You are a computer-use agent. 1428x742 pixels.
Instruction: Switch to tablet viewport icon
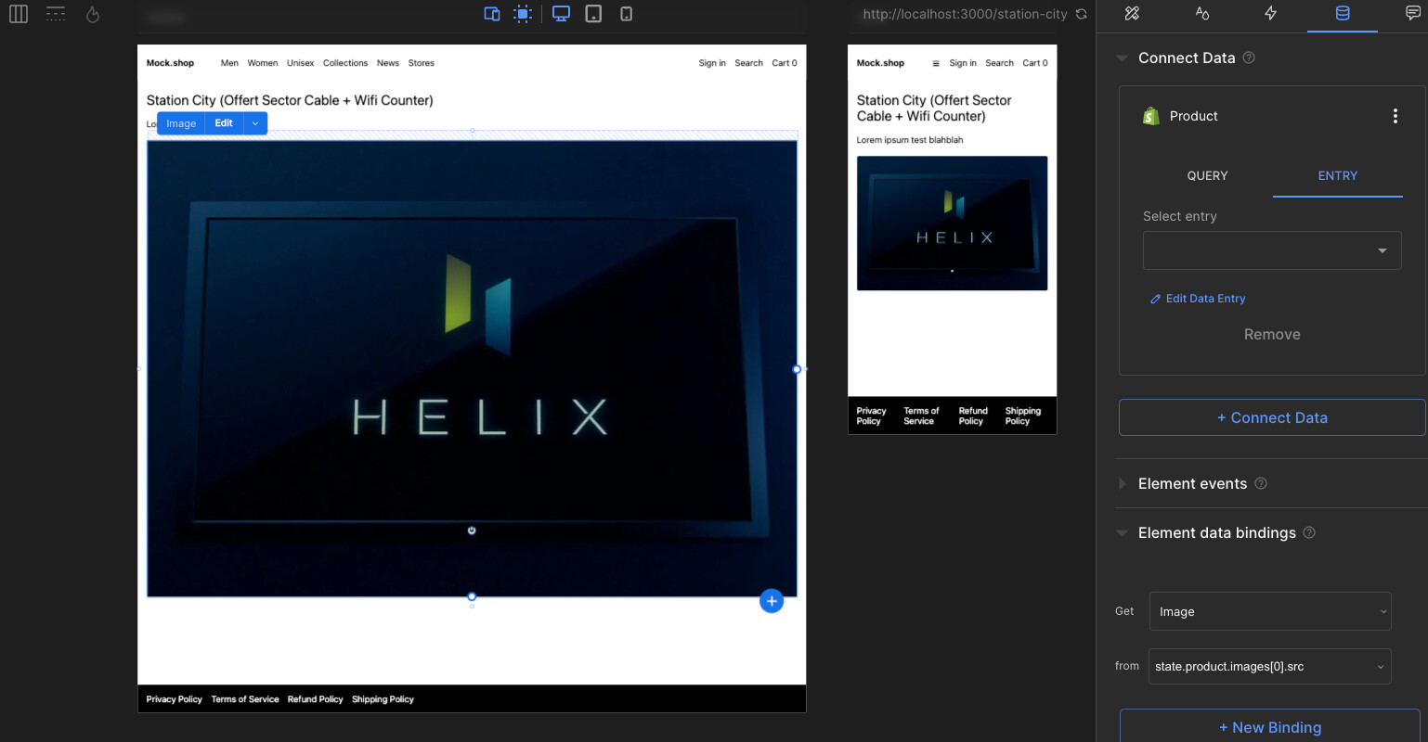(593, 14)
